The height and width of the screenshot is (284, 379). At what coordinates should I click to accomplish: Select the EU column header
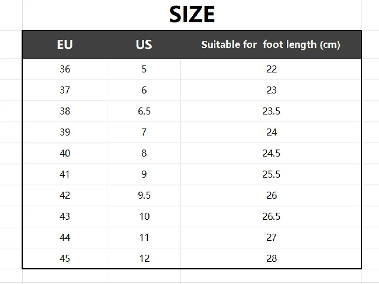pyautogui.click(x=65, y=45)
